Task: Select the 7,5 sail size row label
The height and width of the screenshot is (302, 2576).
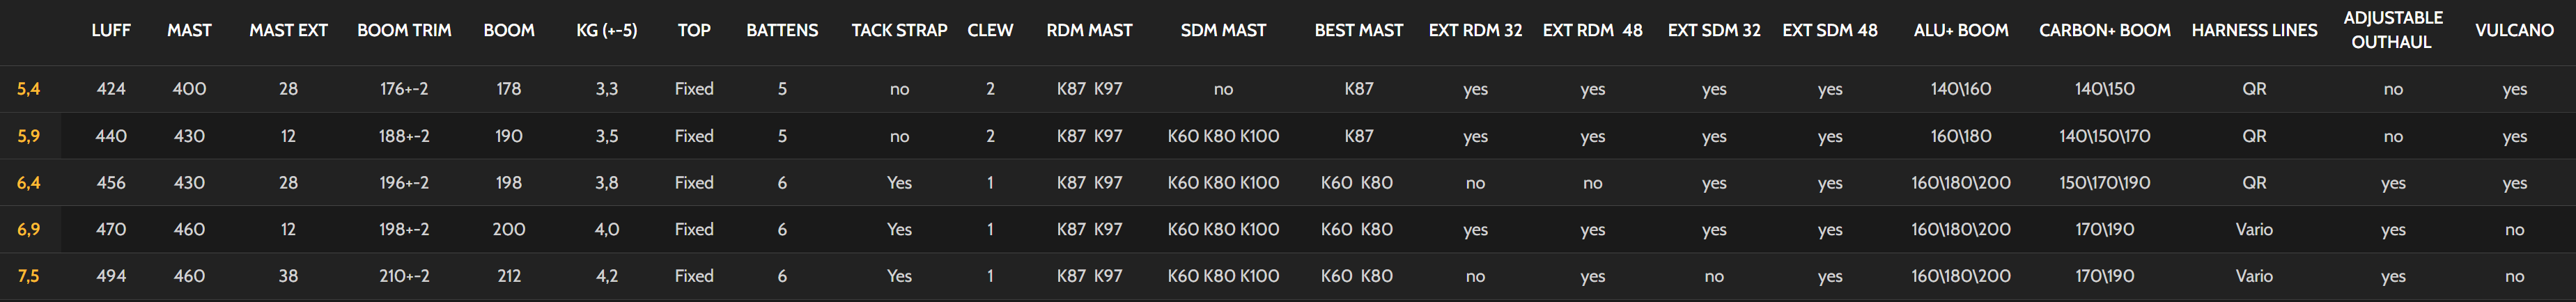Action: click(x=28, y=276)
